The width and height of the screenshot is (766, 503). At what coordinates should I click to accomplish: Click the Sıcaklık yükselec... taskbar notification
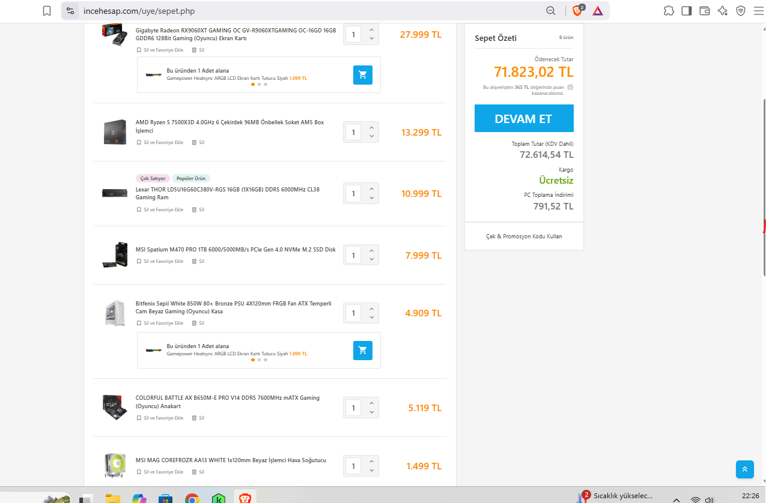[616, 496]
